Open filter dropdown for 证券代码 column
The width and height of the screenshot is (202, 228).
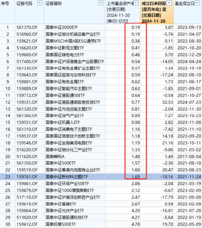click(x=40, y=3)
